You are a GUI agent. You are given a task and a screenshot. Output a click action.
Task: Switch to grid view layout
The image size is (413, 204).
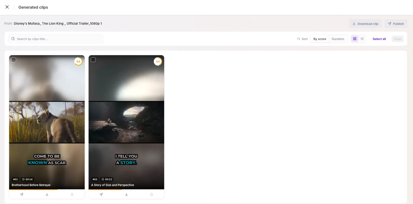pyautogui.click(x=355, y=39)
